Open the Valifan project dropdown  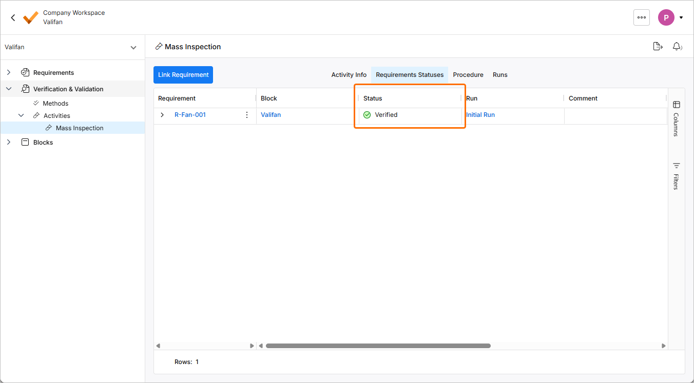133,48
